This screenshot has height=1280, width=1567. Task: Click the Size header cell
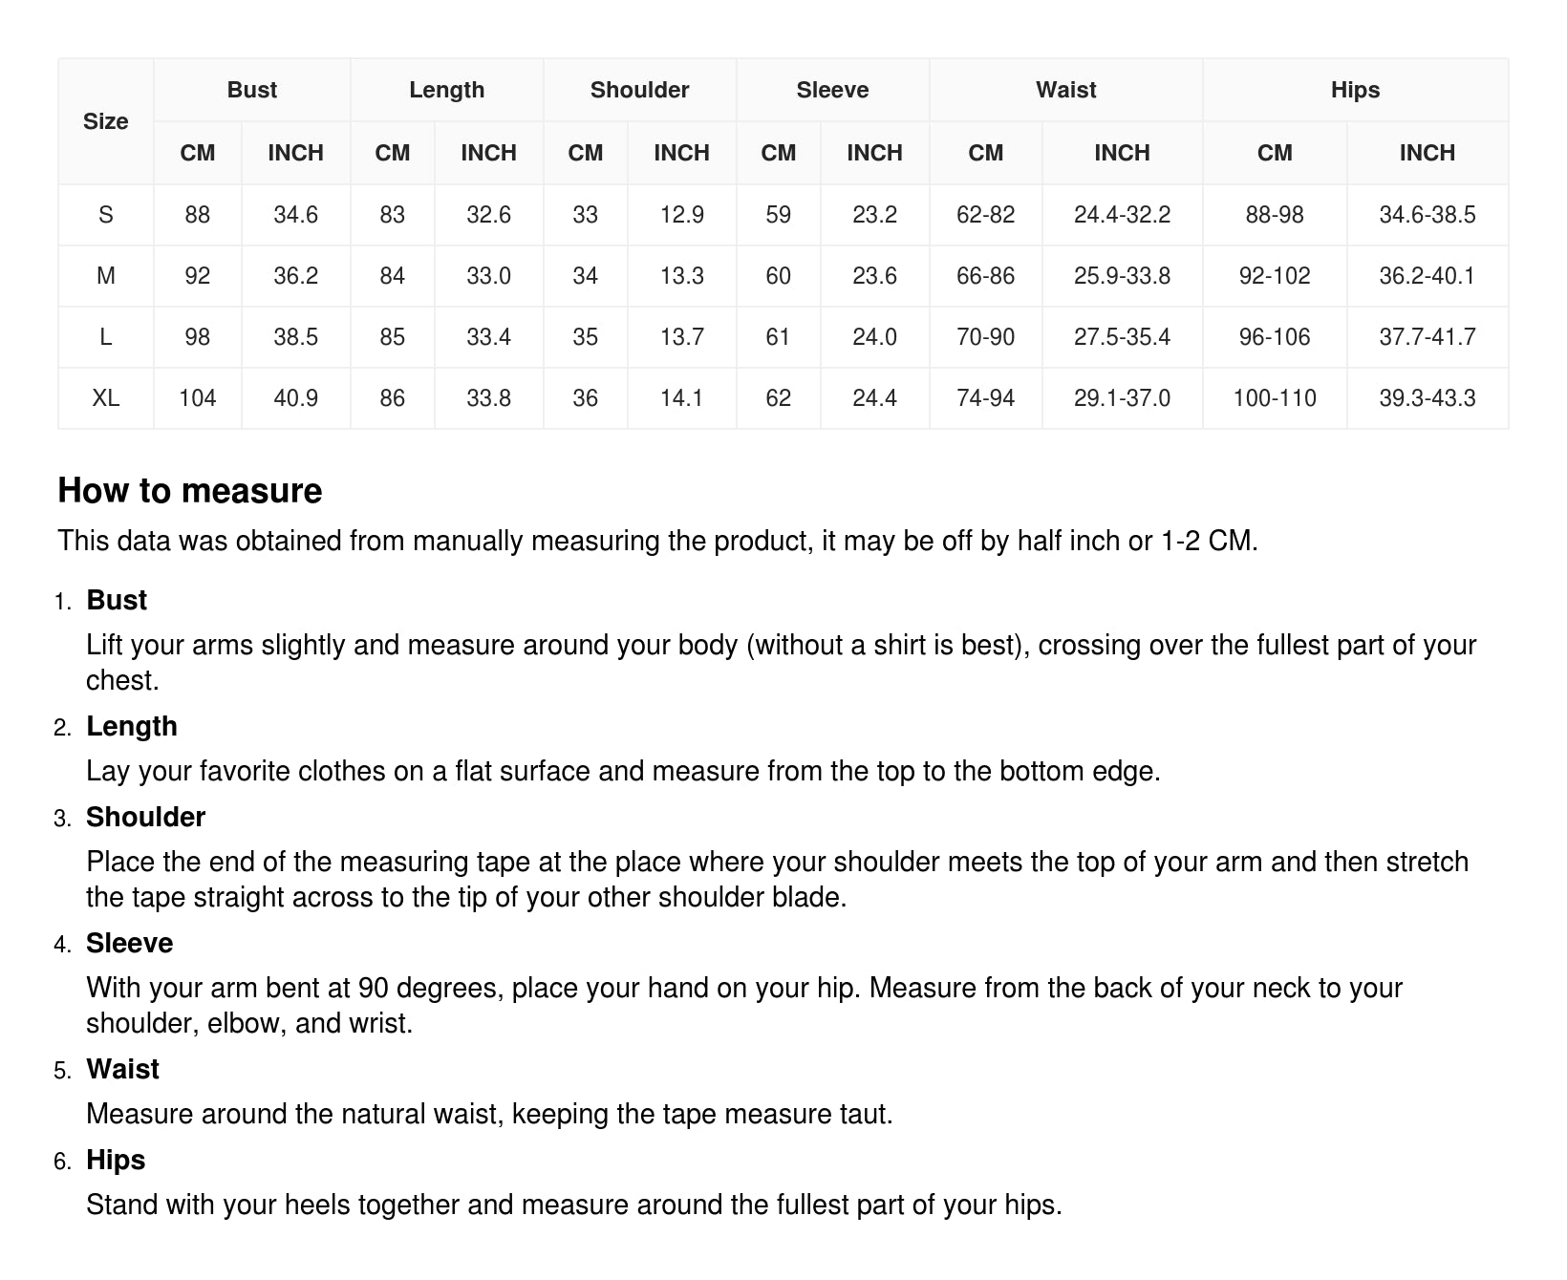(x=105, y=121)
